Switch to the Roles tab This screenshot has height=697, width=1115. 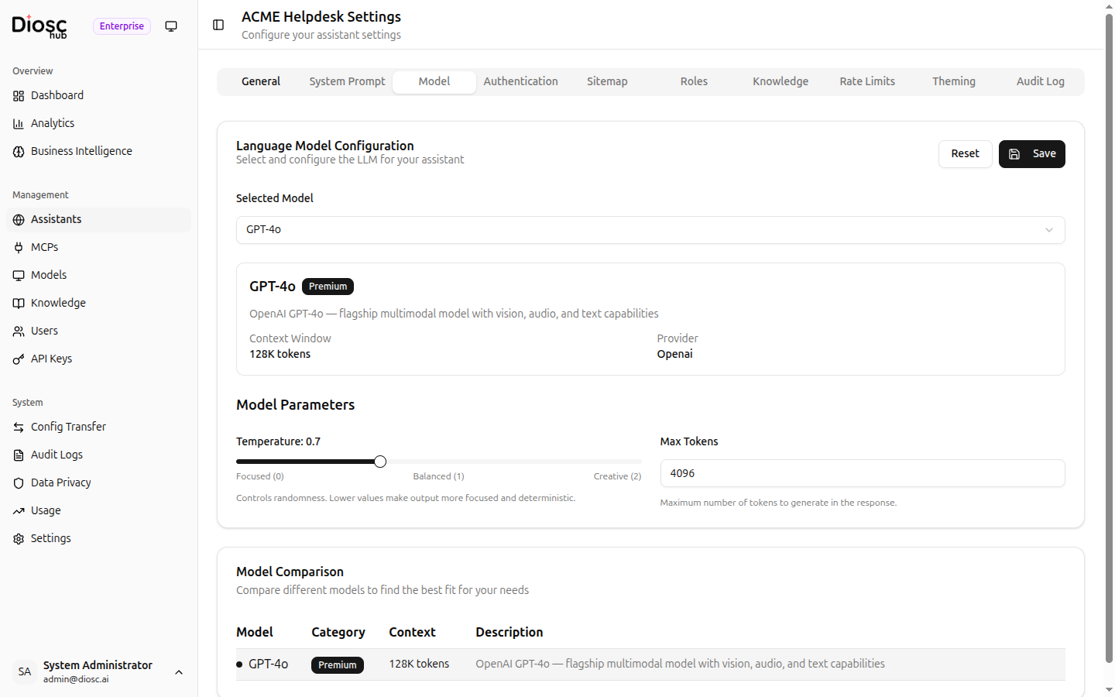pos(694,82)
